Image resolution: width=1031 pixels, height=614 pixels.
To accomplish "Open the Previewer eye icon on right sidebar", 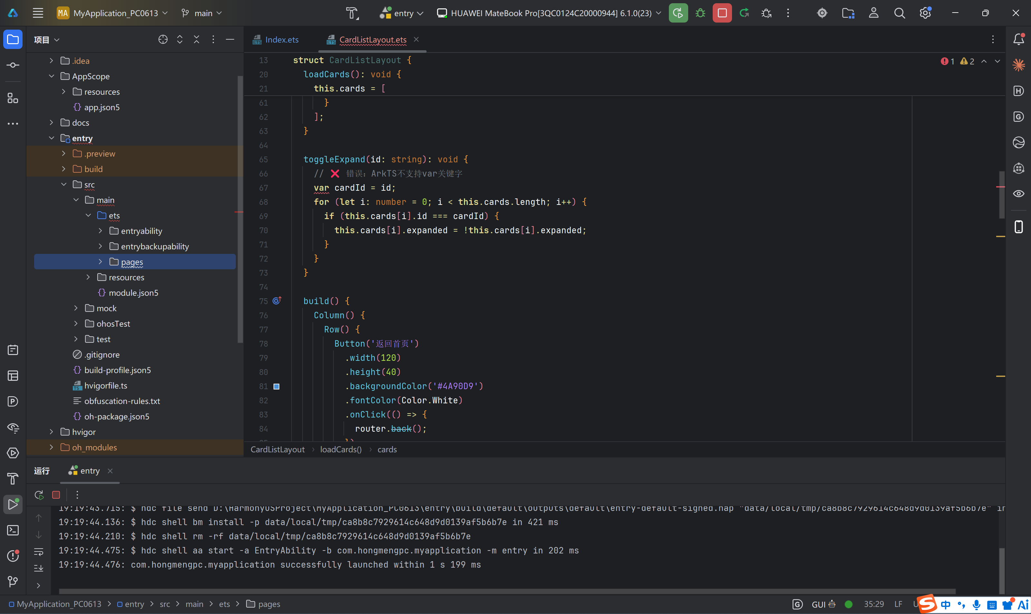I will coord(1018,194).
